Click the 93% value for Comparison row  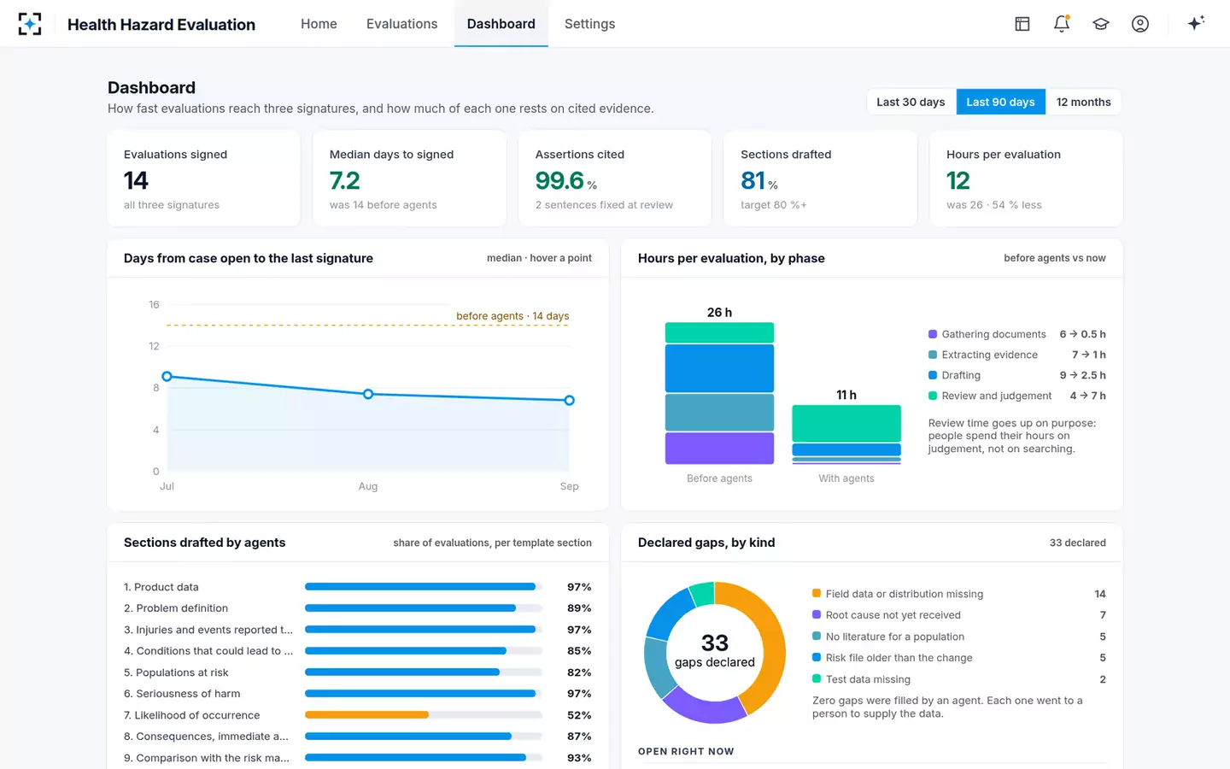pyautogui.click(x=579, y=758)
